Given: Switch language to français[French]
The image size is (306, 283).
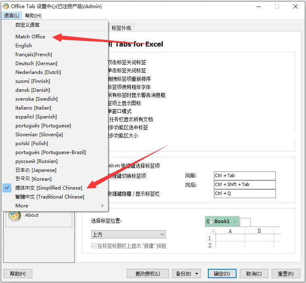Looking at the screenshot, I should 34,54.
